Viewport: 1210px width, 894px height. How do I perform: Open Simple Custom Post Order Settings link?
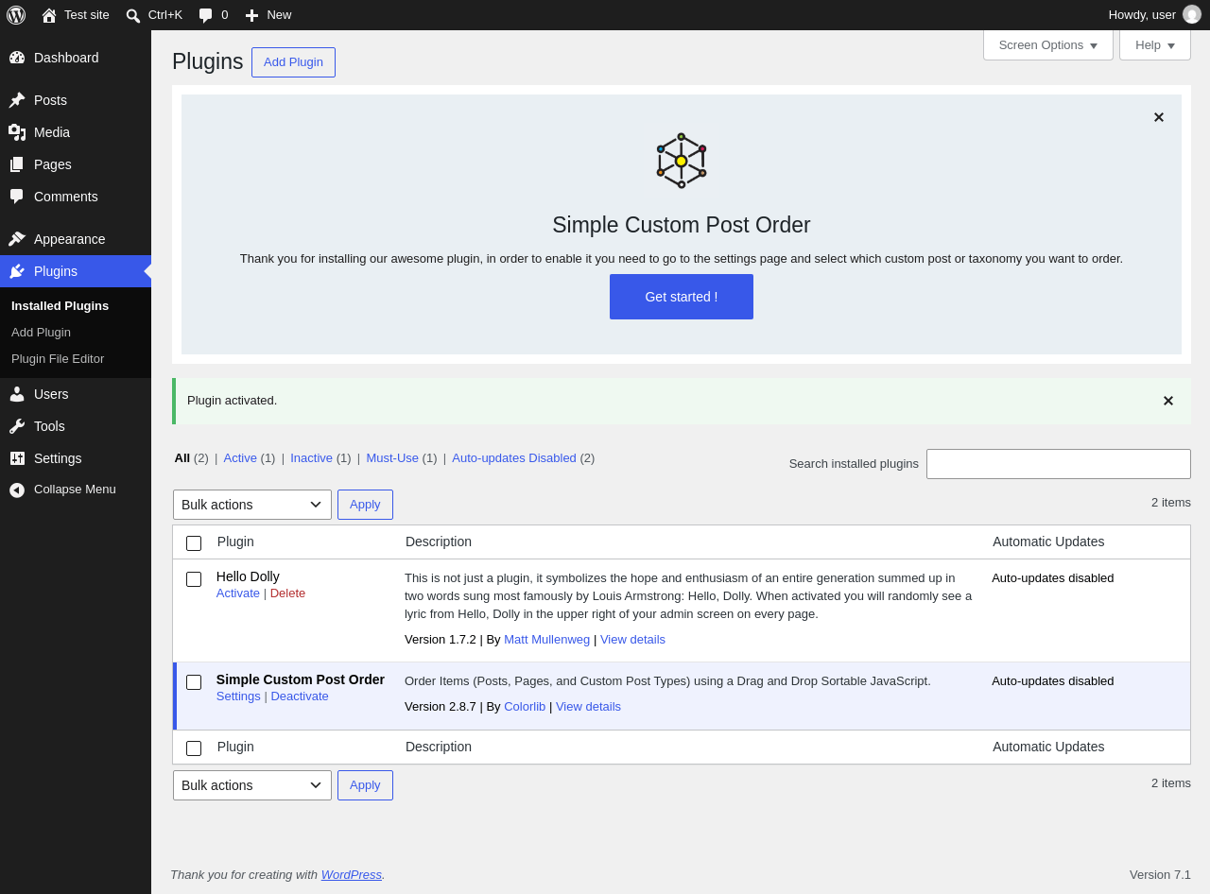pyautogui.click(x=238, y=696)
